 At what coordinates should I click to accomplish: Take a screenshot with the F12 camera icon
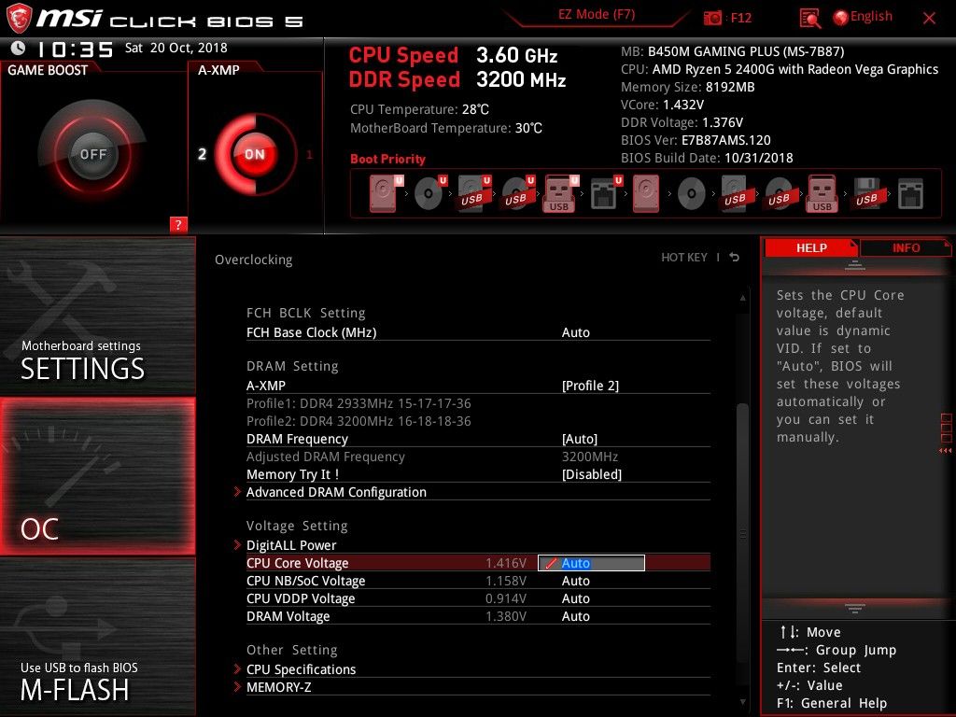tap(712, 18)
